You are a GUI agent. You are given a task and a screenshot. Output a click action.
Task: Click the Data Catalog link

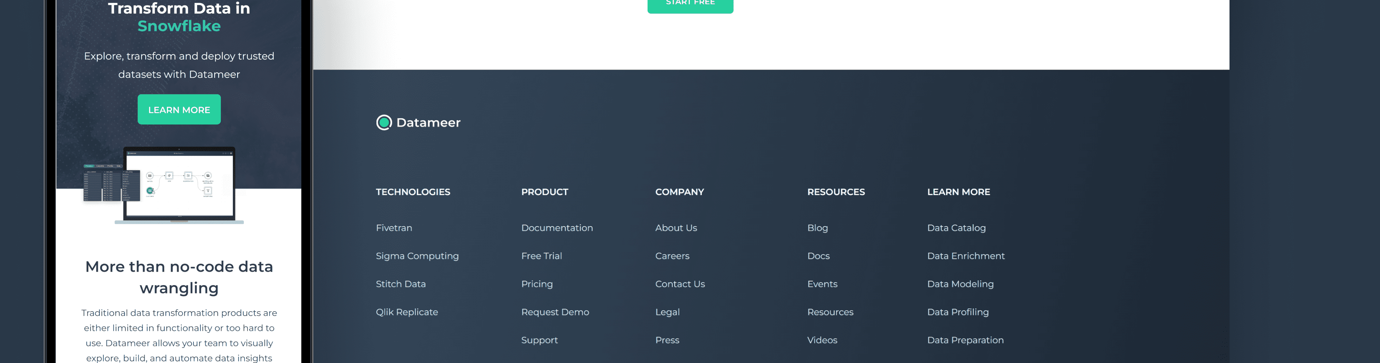pos(956,228)
